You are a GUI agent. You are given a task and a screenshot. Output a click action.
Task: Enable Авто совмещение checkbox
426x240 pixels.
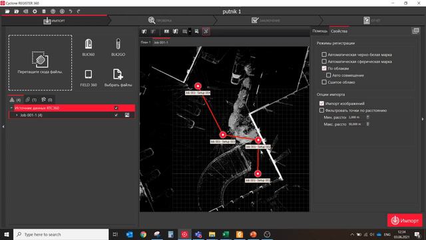pyautogui.click(x=328, y=75)
